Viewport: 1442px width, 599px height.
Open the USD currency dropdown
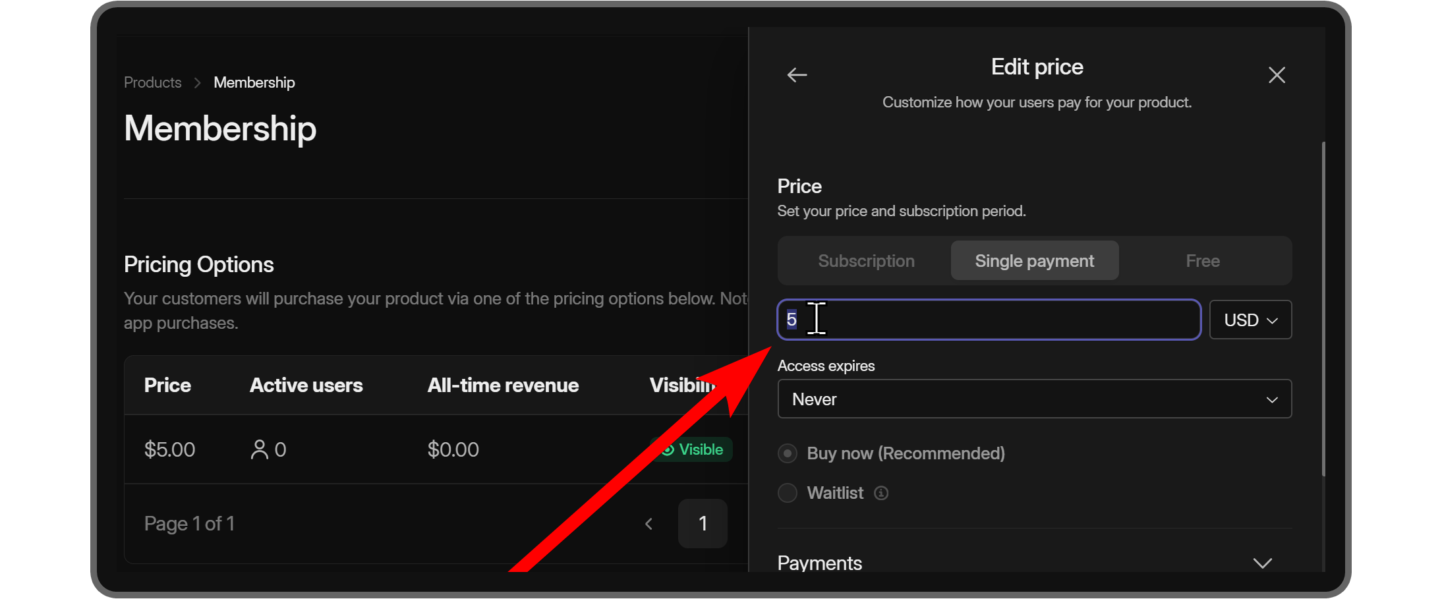click(1250, 320)
